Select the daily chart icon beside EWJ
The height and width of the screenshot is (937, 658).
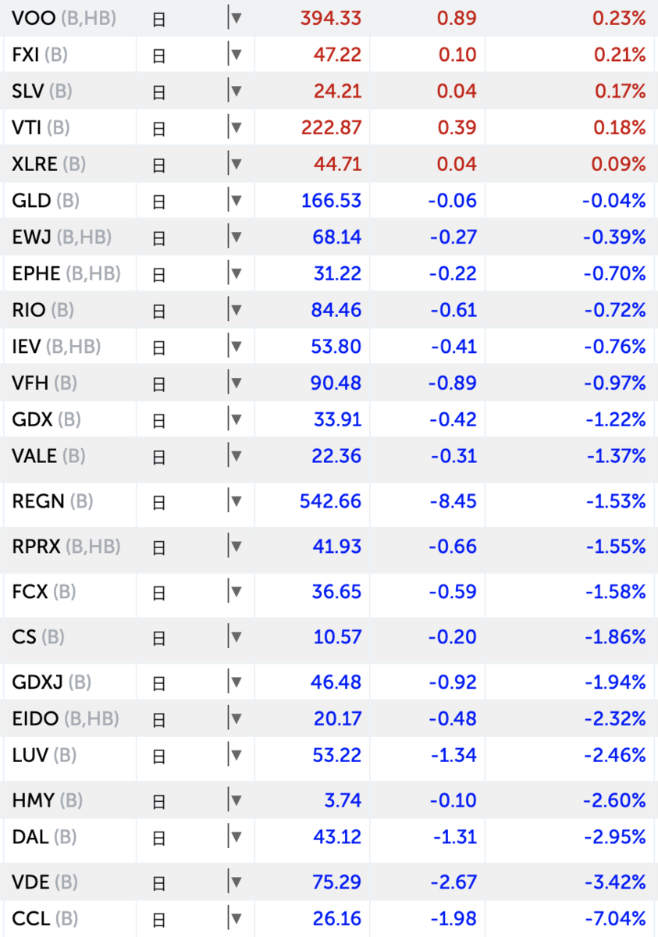point(158,237)
